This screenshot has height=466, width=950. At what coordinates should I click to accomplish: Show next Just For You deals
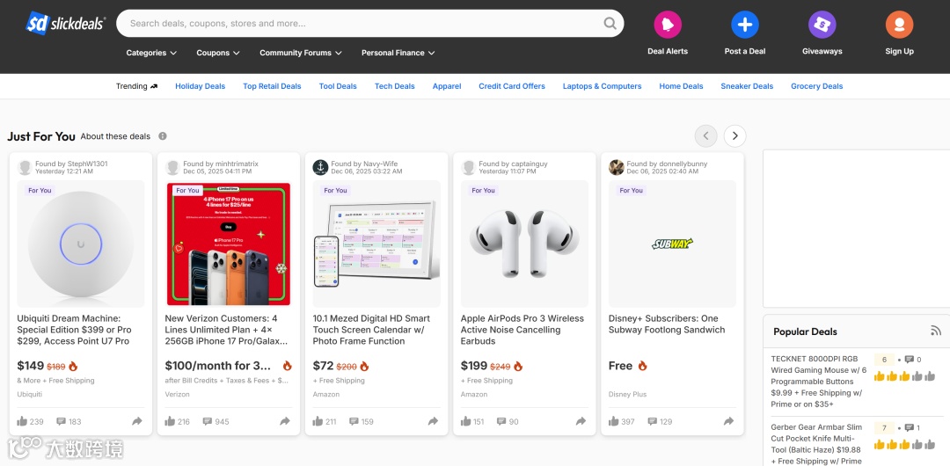[x=734, y=136]
